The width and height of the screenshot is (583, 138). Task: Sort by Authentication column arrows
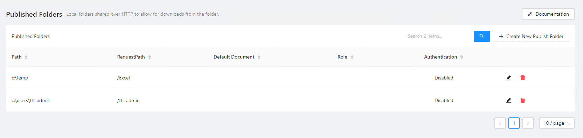[x=462, y=57]
